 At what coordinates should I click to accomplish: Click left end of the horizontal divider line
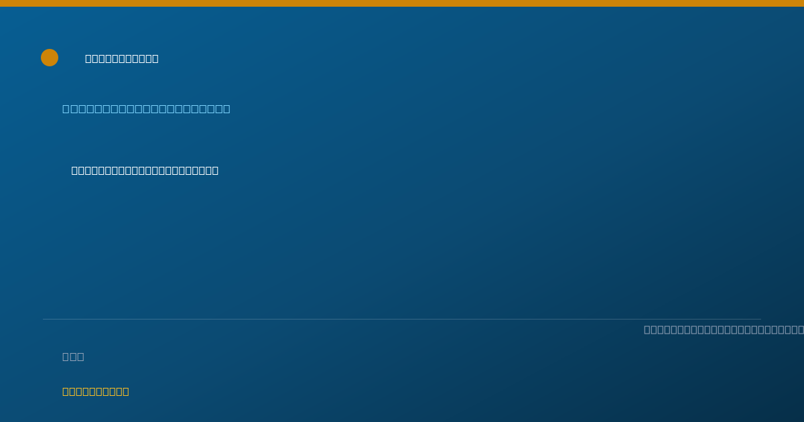44,319
